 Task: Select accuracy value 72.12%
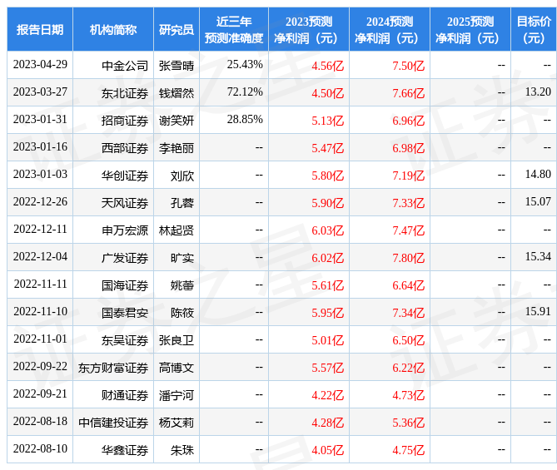(245, 92)
